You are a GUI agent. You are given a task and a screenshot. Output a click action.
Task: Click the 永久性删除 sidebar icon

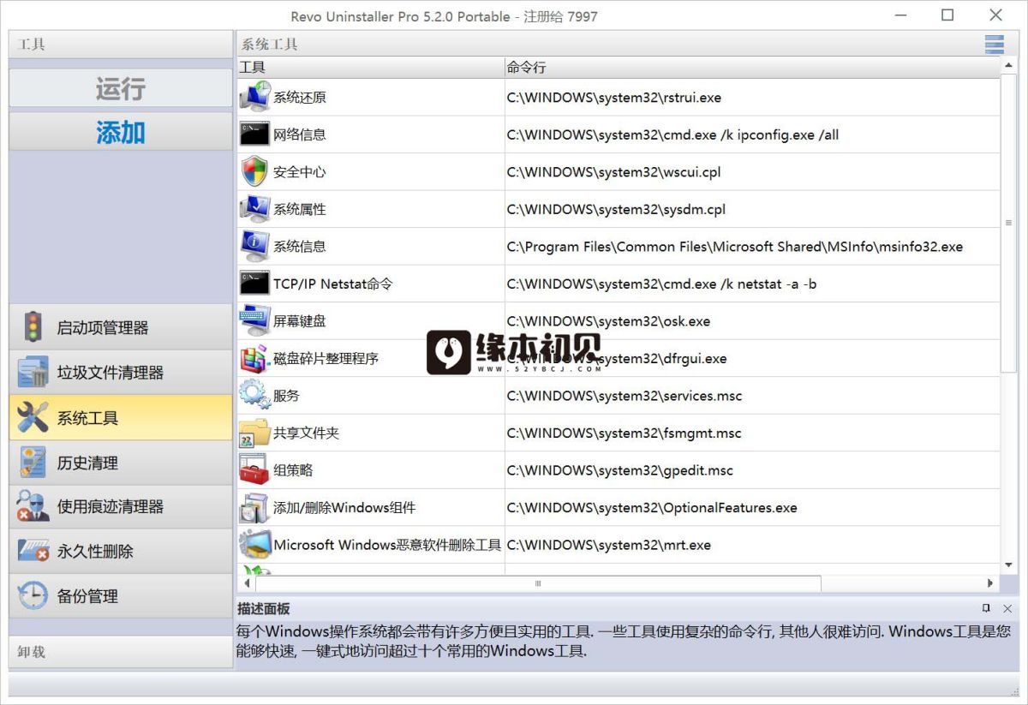[33, 551]
